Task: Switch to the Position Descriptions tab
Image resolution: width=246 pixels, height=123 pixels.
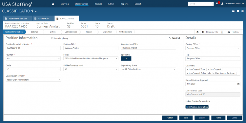Action: [x=17, y=18]
